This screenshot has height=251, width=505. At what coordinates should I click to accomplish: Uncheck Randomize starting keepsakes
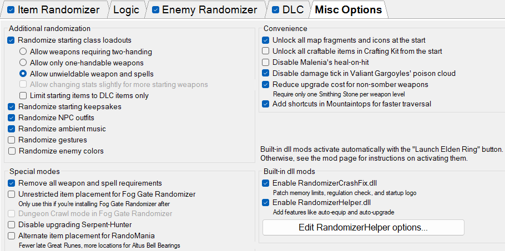click(x=12, y=107)
